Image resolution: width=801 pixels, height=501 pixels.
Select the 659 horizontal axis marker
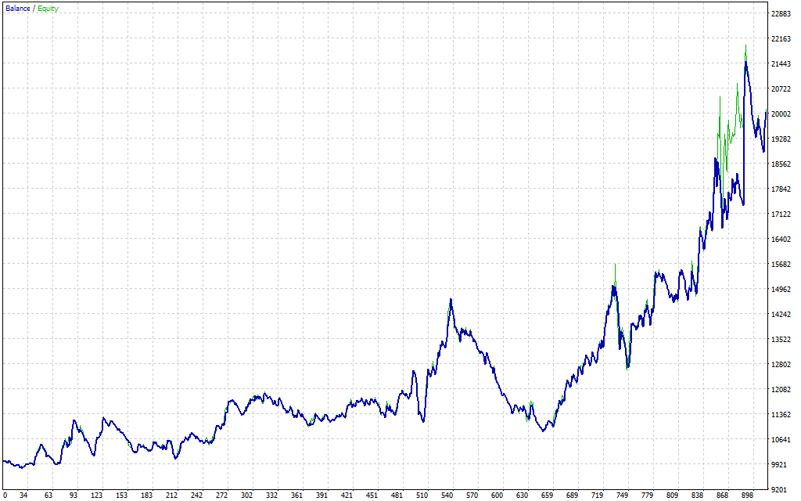tap(548, 496)
